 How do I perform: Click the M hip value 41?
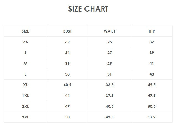152,63
